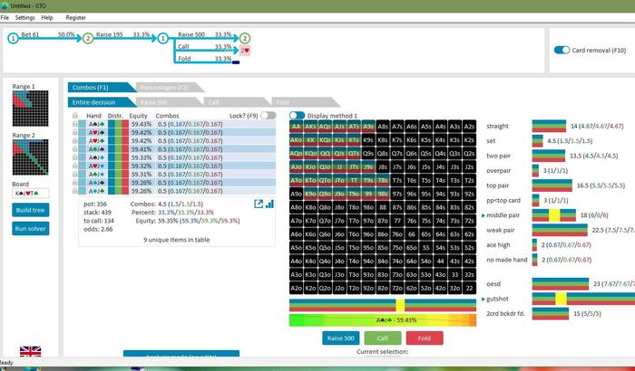This screenshot has width=635, height=371.
Task: Open the Help menu
Action: tap(47, 17)
